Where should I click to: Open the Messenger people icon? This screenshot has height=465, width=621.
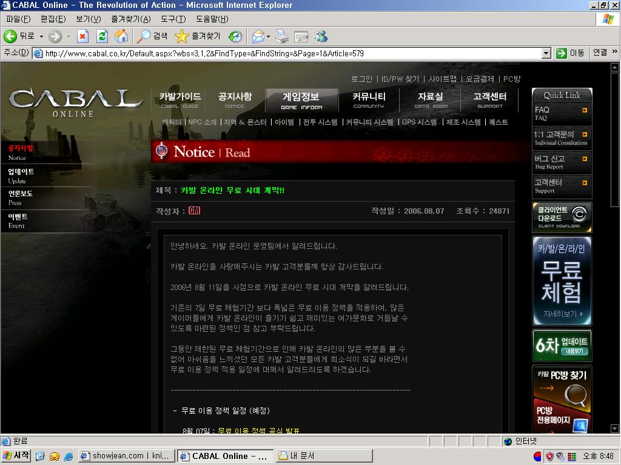pyautogui.click(x=321, y=36)
